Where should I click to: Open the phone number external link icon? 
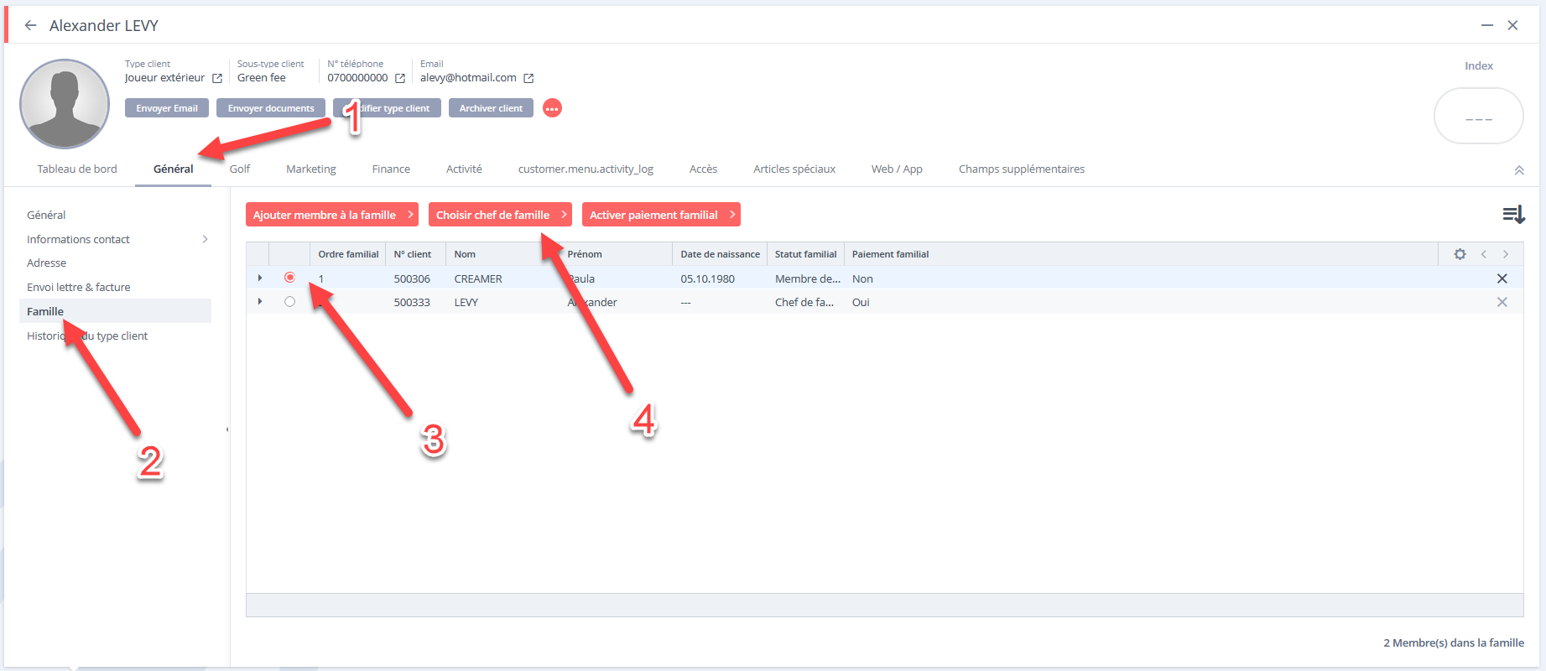pos(400,78)
